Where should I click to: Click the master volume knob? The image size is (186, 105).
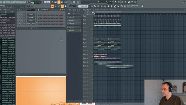coord(28,2)
